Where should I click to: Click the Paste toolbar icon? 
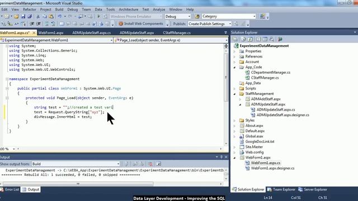[x=51, y=16]
